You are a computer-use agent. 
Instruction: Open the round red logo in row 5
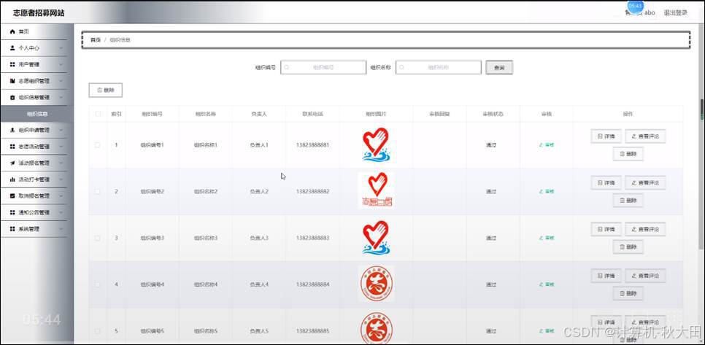click(376, 328)
